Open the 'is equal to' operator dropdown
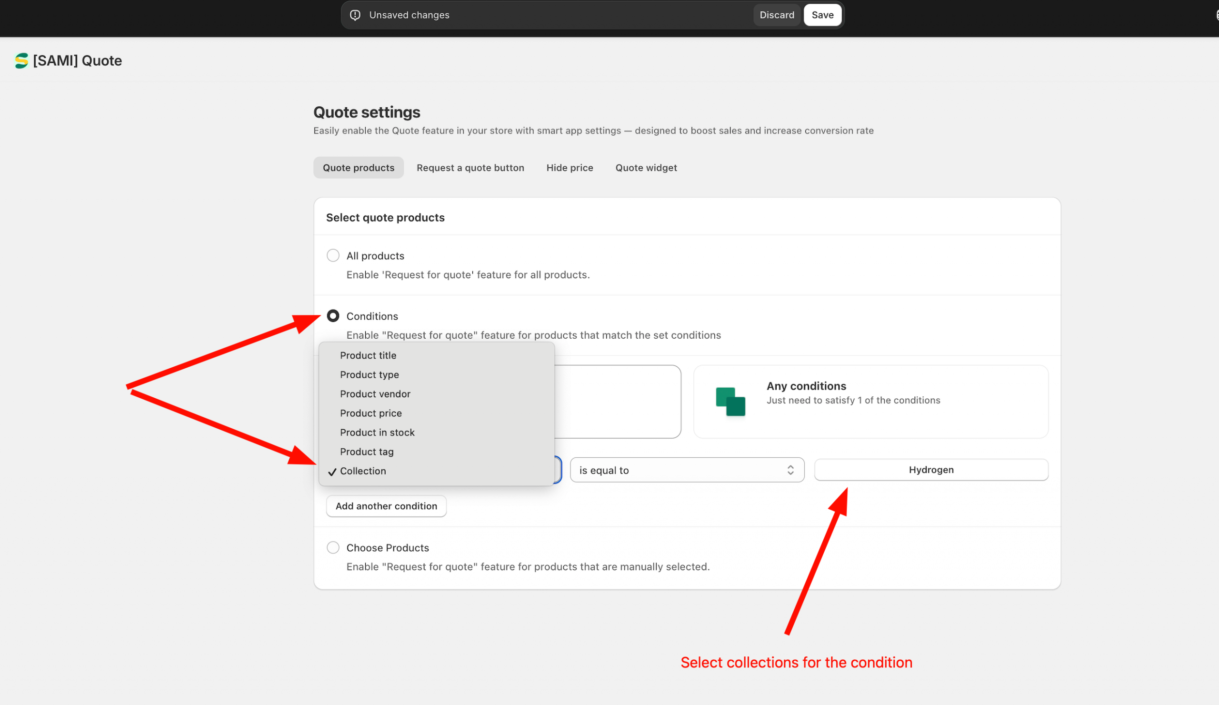The width and height of the screenshot is (1219, 705). (x=687, y=470)
